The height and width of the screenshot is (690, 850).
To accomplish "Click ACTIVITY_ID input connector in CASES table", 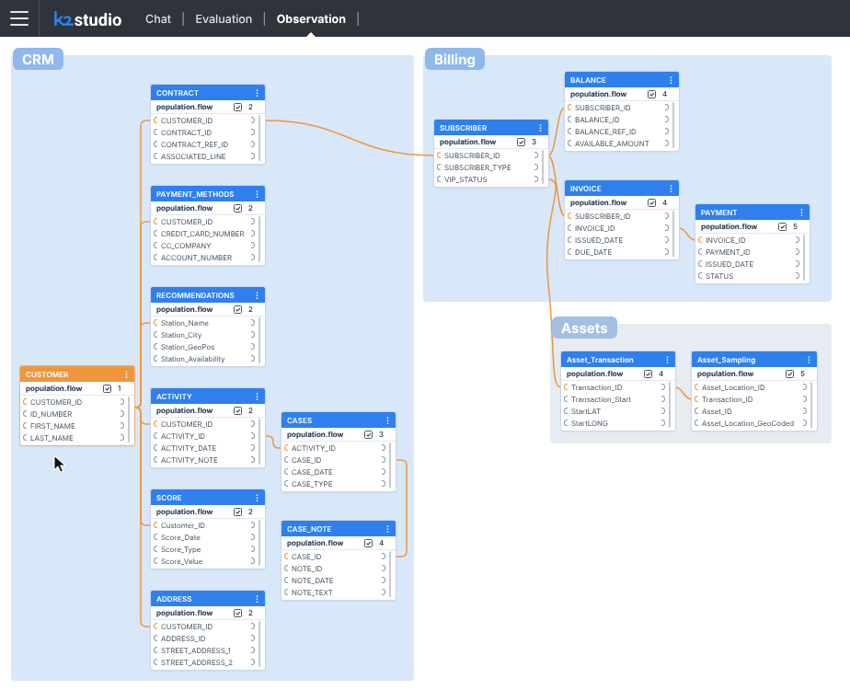I will (286, 448).
